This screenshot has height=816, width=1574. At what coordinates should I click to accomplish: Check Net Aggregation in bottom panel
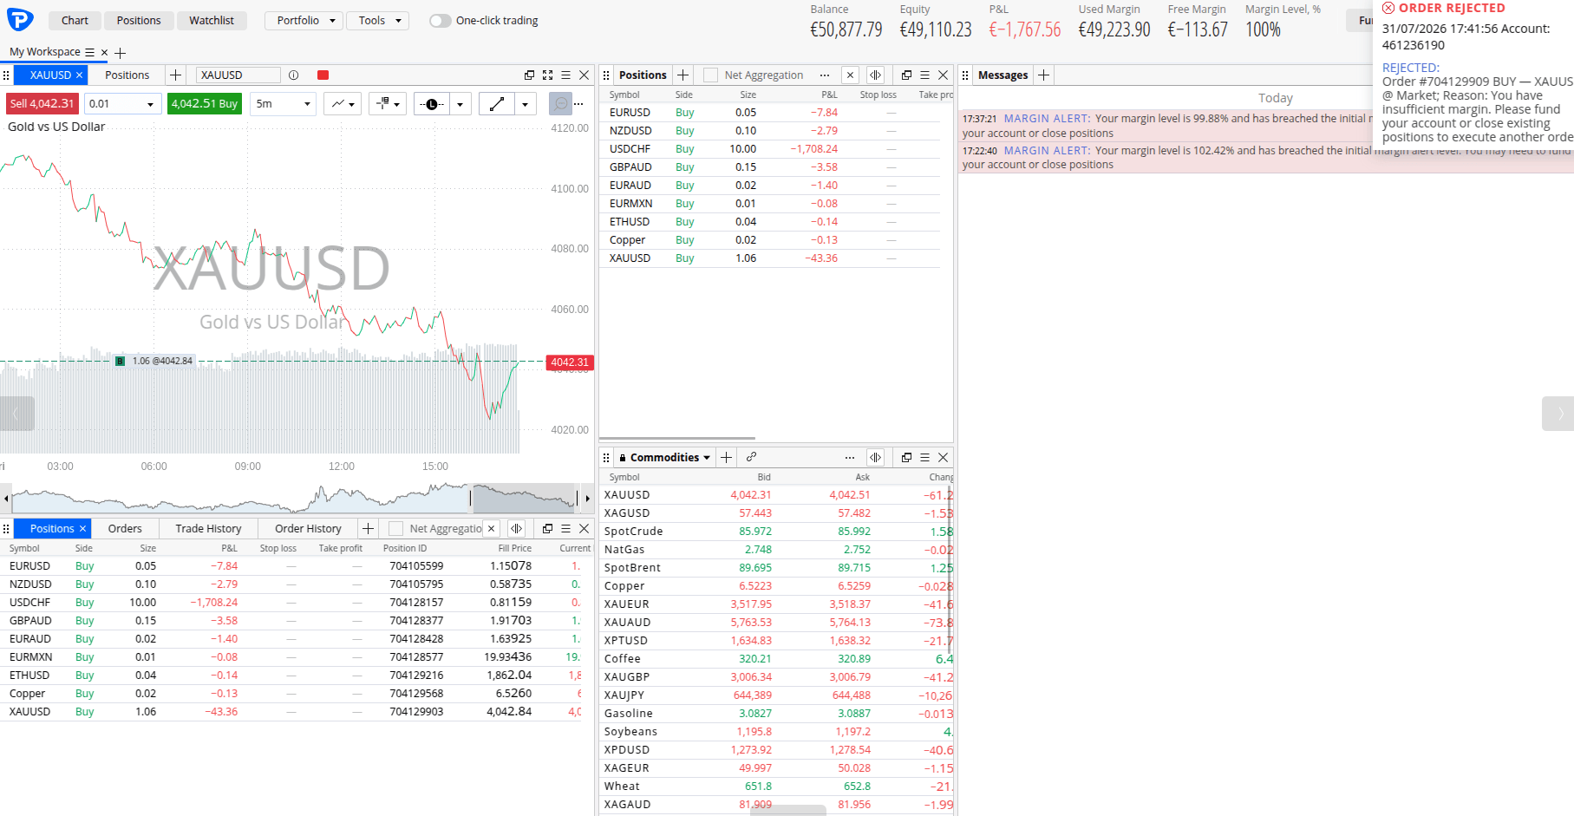pos(395,528)
